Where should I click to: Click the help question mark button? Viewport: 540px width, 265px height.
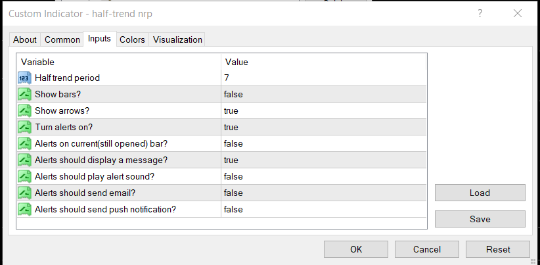pos(480,13)
